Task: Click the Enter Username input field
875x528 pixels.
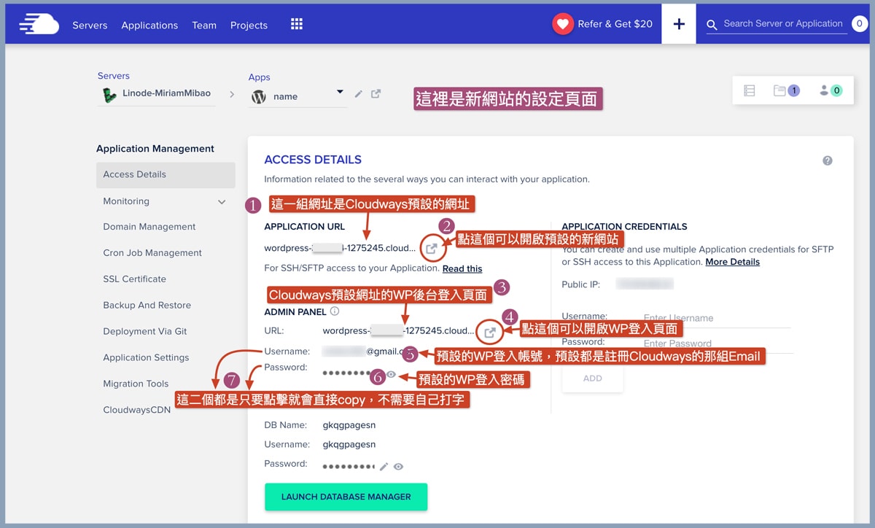Action: coord(717,318)
